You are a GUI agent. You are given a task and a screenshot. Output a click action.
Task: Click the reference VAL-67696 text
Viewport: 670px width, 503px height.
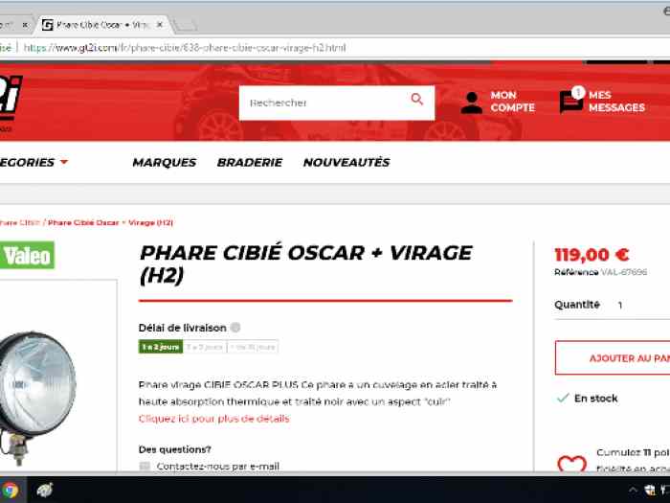point(624,272)
